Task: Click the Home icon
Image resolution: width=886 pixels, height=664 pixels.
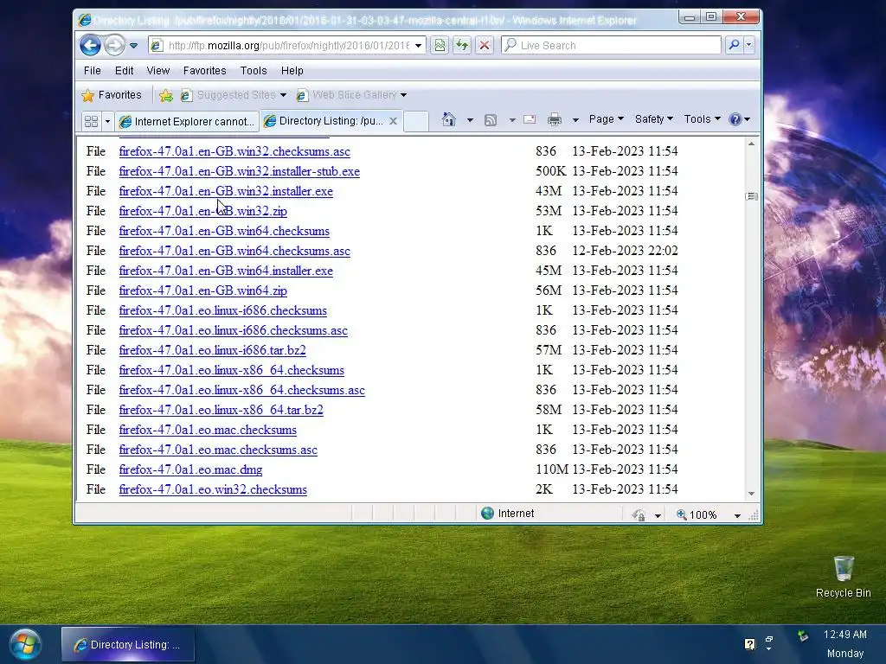Action: coord(449,119)
